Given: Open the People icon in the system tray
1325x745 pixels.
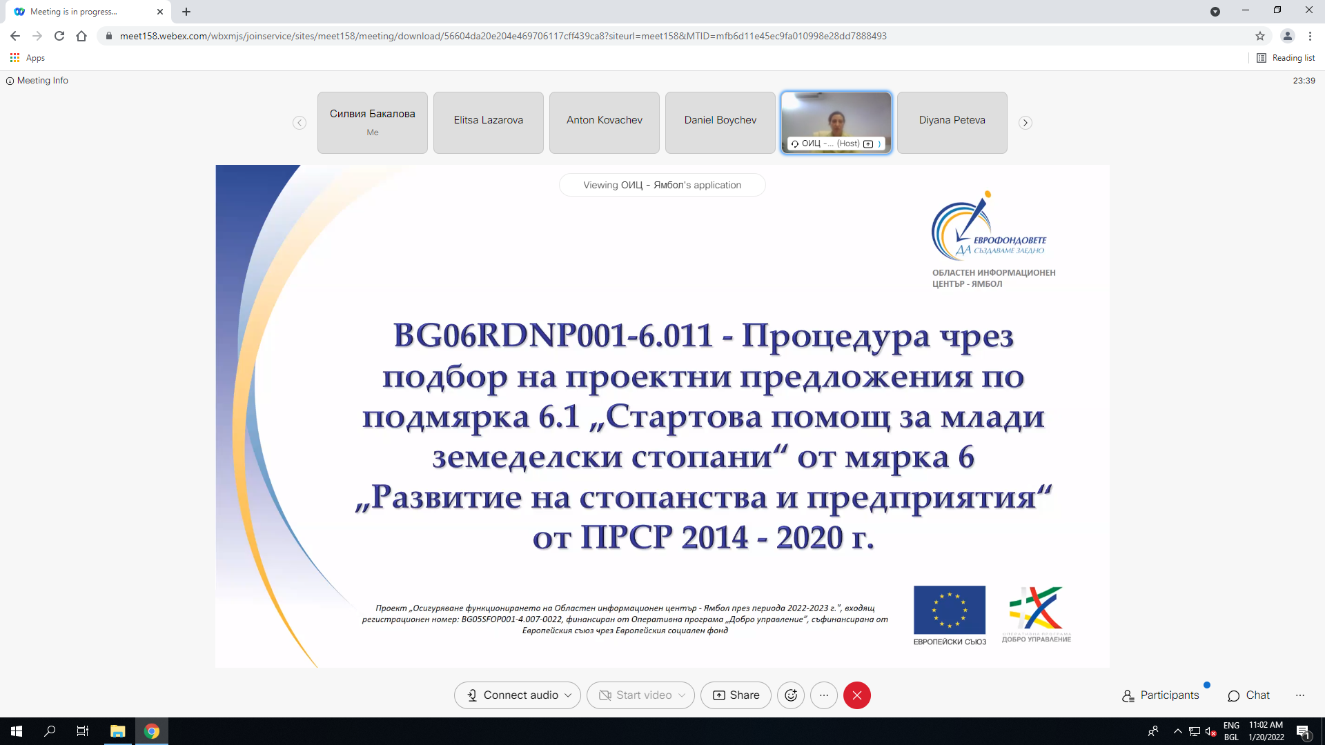Looking at the screenshot, I should pyautogui.click(x=1153, y=731).
